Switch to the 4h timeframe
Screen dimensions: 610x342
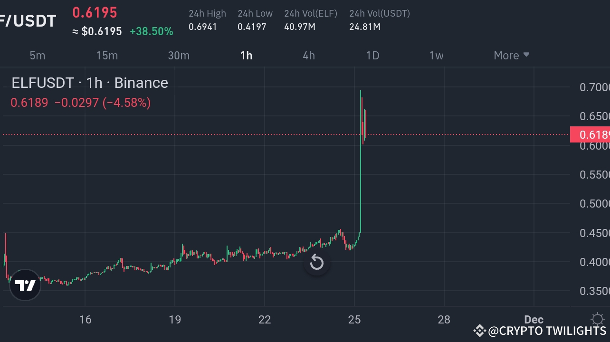(308, 55)
